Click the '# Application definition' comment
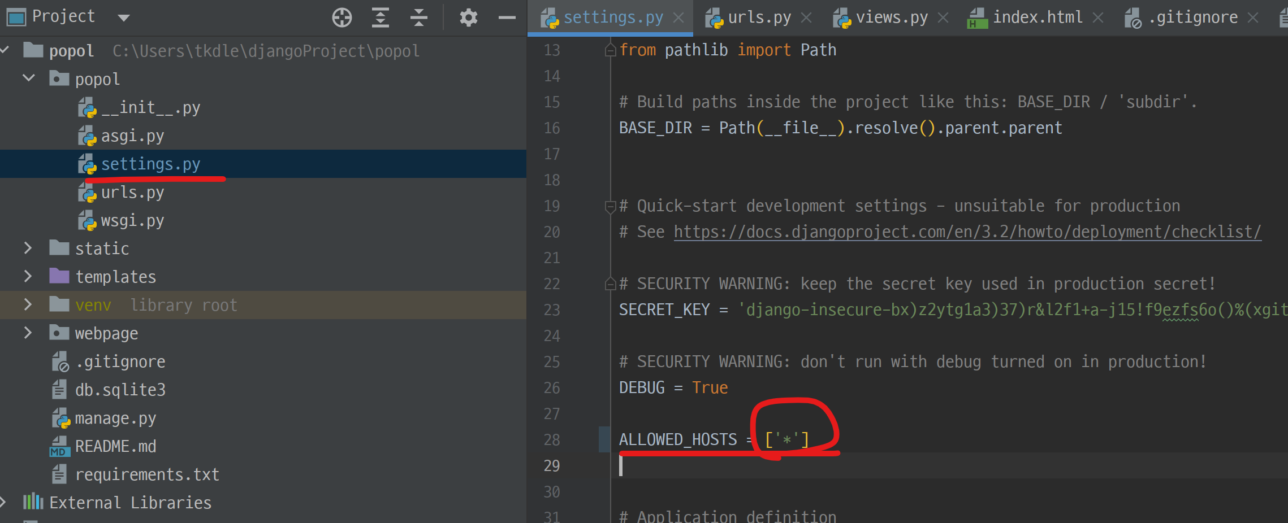1288x523 pixels. point(728,516)
